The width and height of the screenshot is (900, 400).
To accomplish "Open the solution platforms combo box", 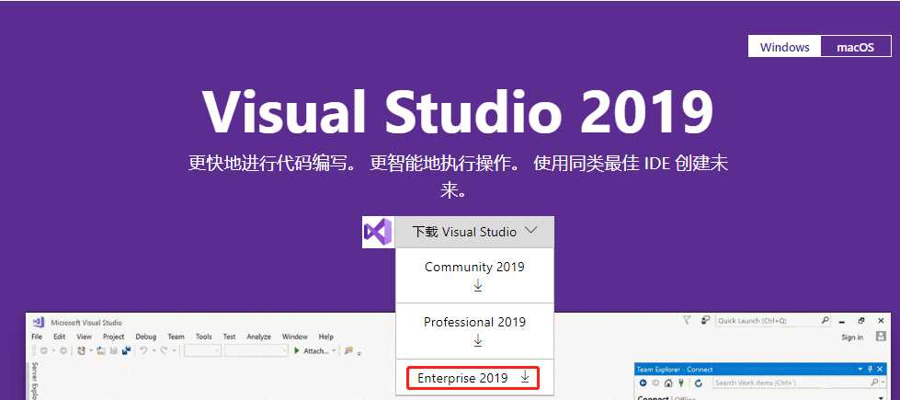I will click(x=256, y=350).
